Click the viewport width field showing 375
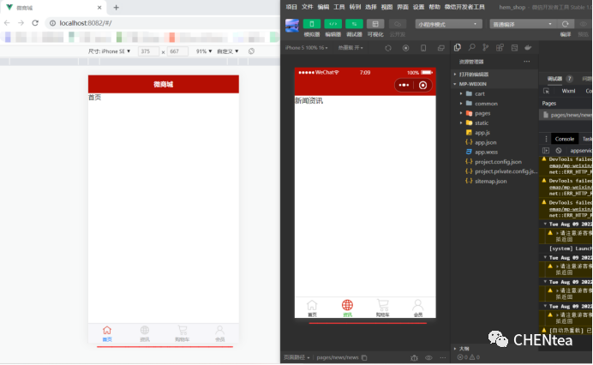This screenshot has height=365, width=593. point(148,51)
